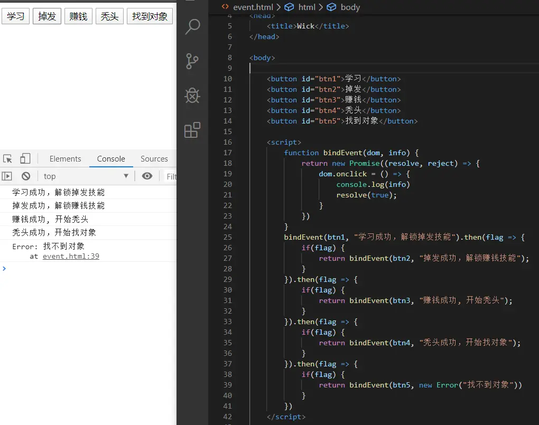The height and width of the screenshot is (425, 539).
Task: Open Source Control view icon
Action: [x=192, y=61]
